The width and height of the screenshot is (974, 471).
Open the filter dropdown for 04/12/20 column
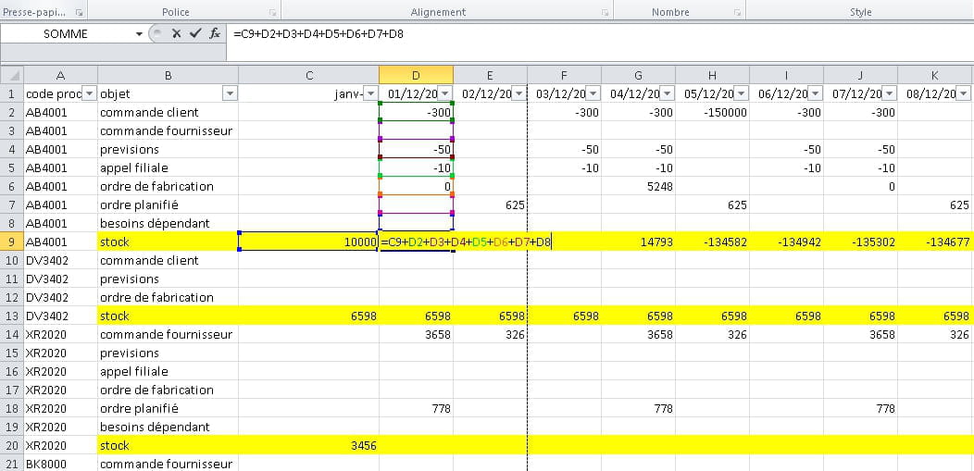click(668, 93)
